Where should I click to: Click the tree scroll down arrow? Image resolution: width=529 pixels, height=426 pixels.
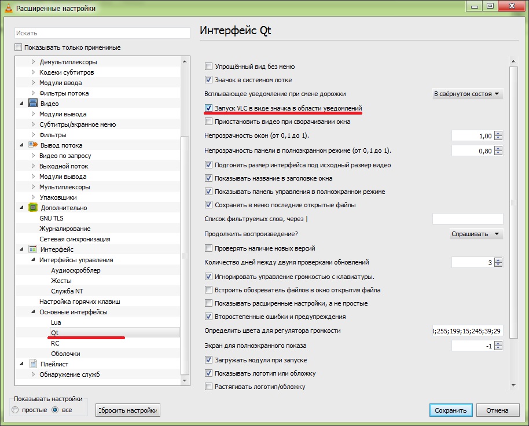click(185, 380)
